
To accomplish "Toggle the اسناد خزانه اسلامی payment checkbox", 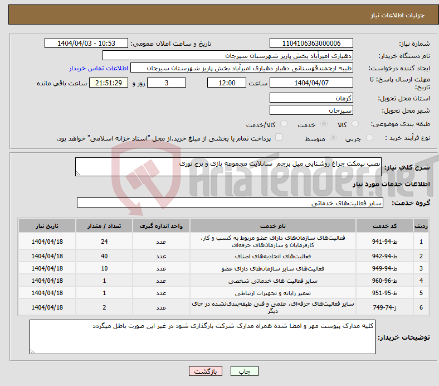I will 279,137.
